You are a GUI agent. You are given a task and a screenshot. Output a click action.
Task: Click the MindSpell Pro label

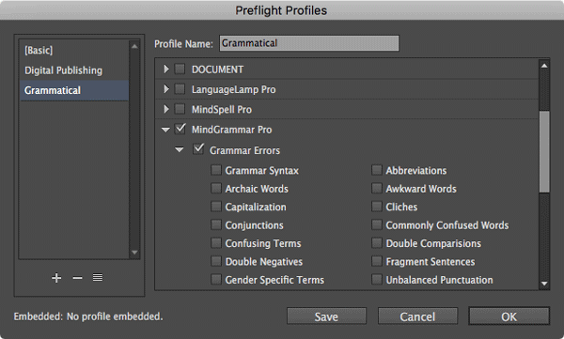coord(222,110)
